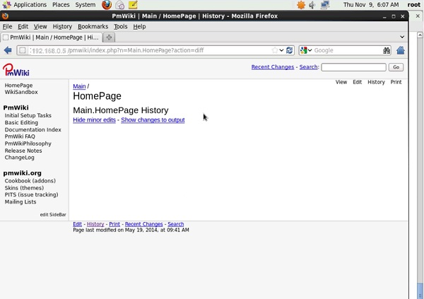Reload the page with the refresh icon
This screenshot has width=424, height=299.
(289, 50)
